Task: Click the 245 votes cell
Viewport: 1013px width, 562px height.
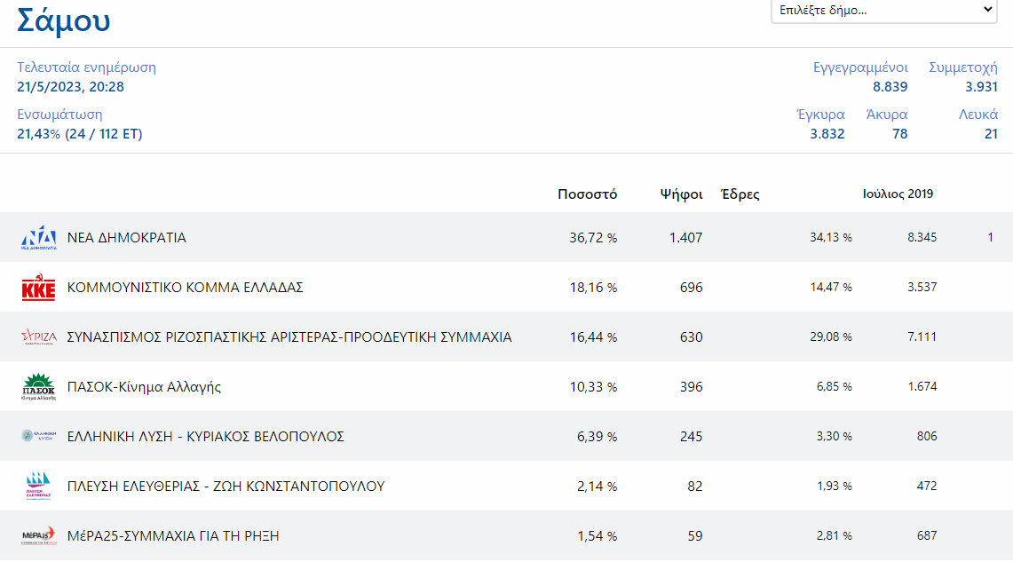Action: coord(692,437)
